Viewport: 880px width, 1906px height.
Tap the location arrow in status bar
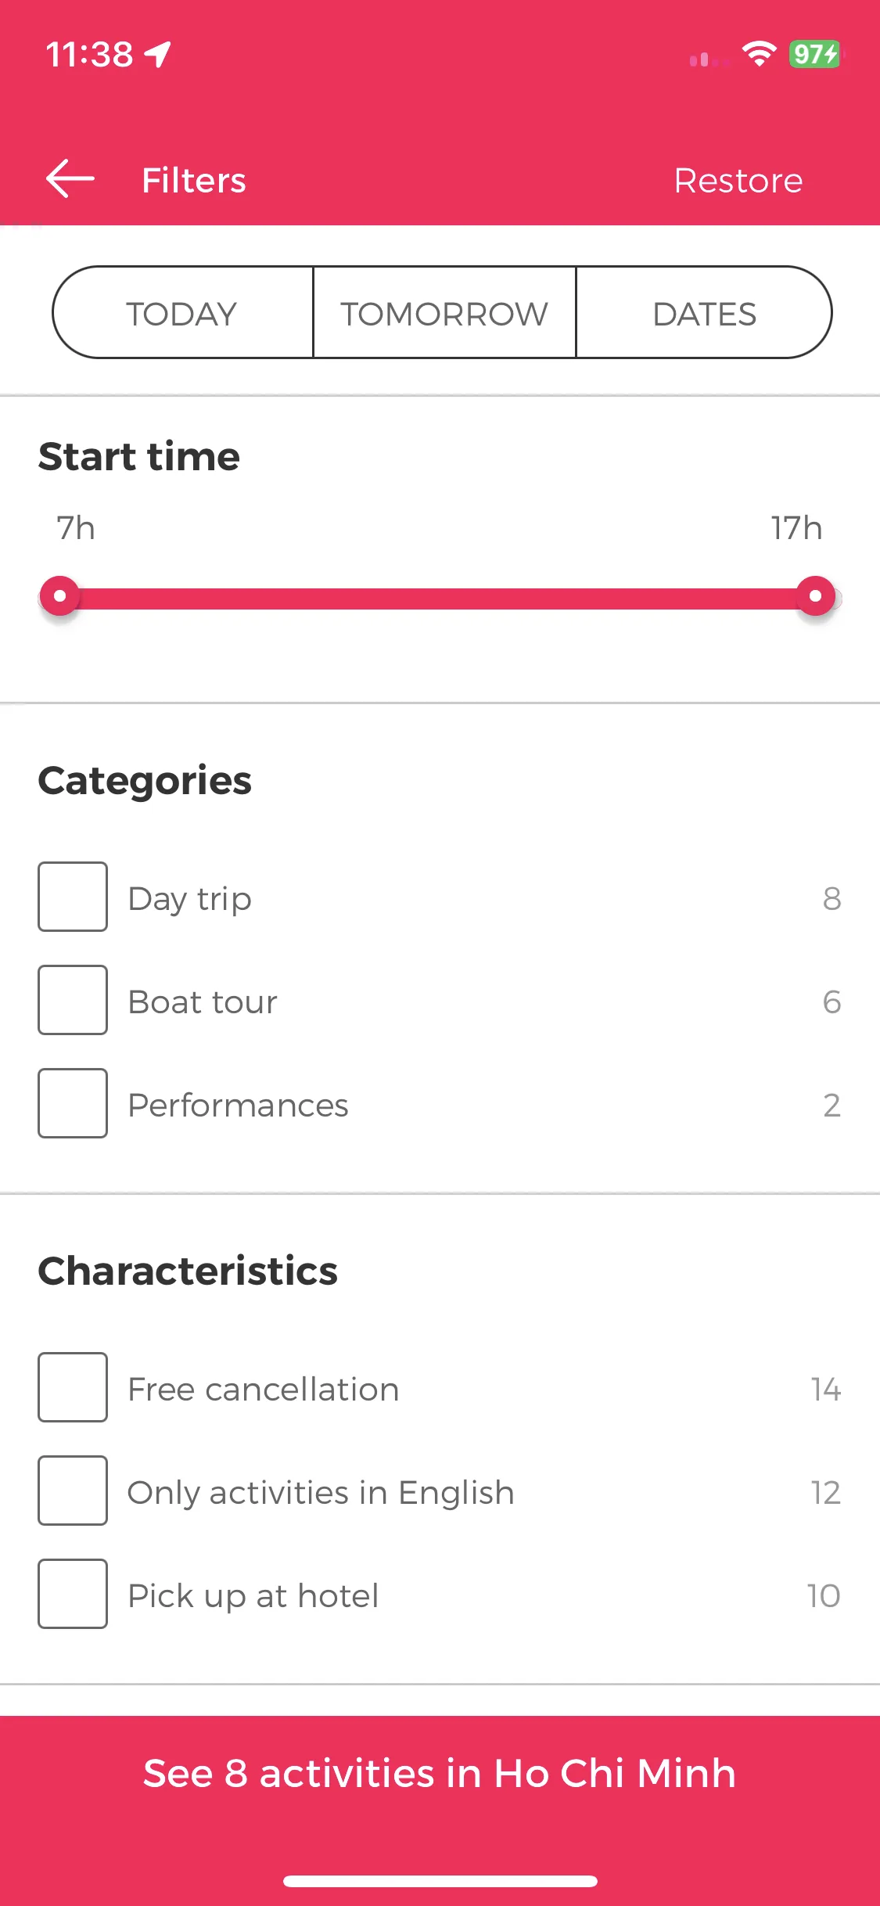tap(158, 55)
